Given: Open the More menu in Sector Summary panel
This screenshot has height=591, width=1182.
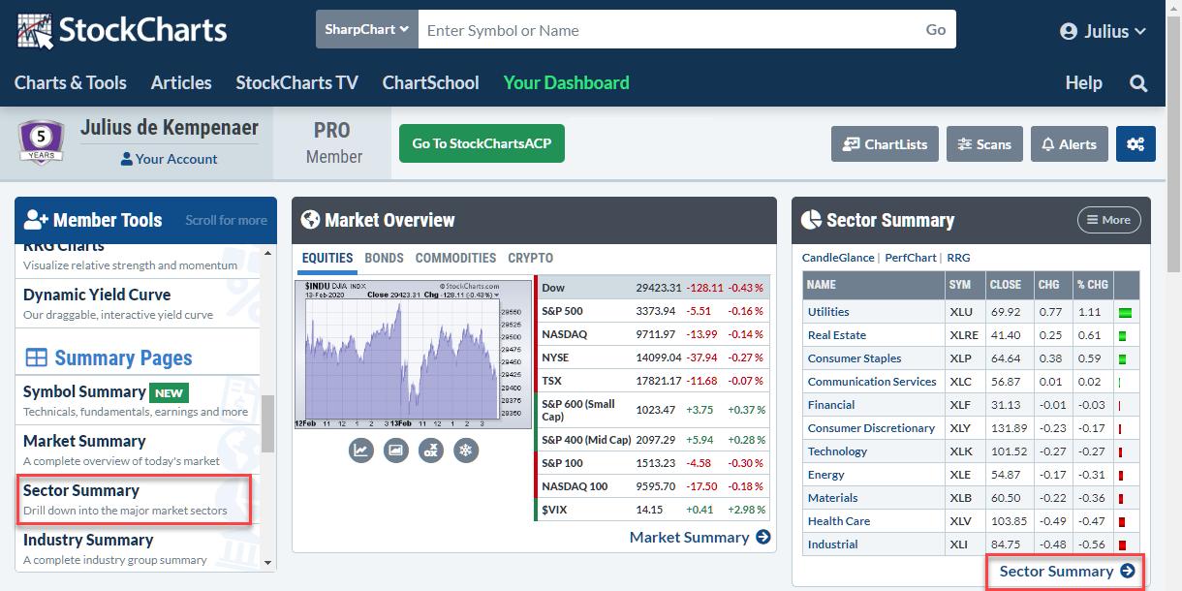Looking at the screenshot, I should coord(1108,220).
